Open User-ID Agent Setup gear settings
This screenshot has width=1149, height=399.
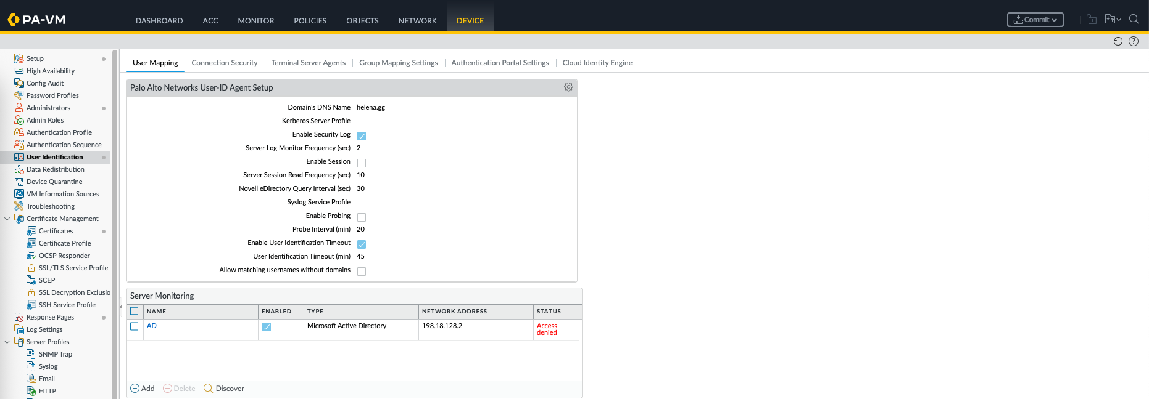coord(568,87)
